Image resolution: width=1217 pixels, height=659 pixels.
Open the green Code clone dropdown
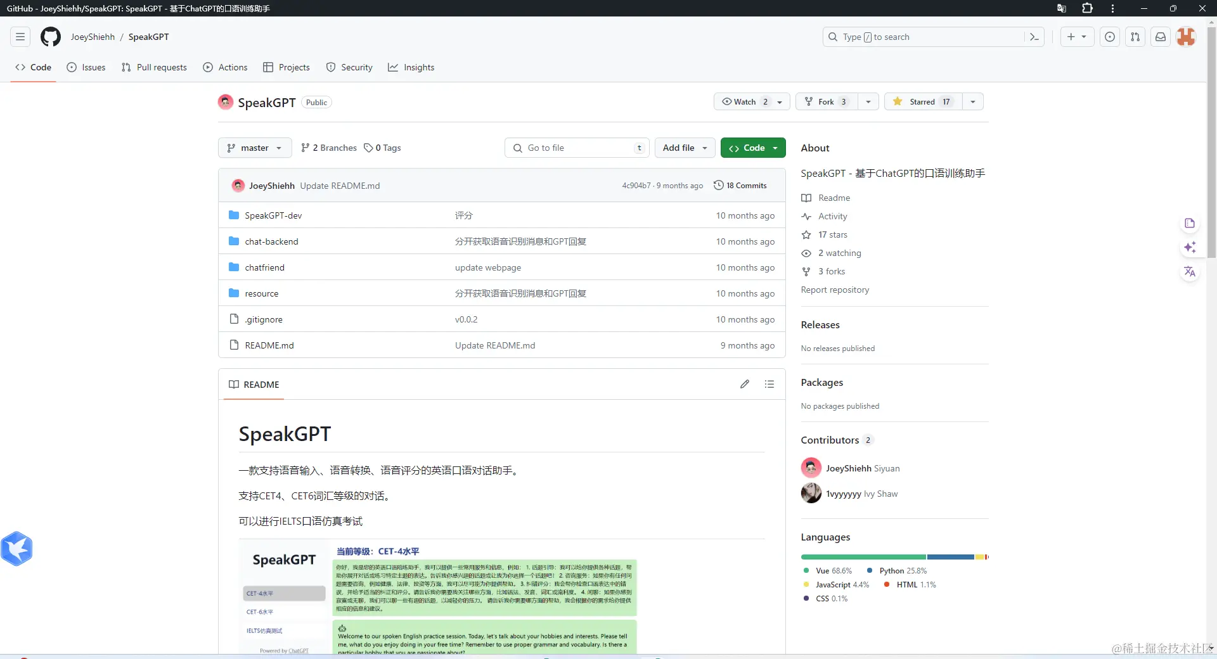pyautogui.click(x=753, y=148)
